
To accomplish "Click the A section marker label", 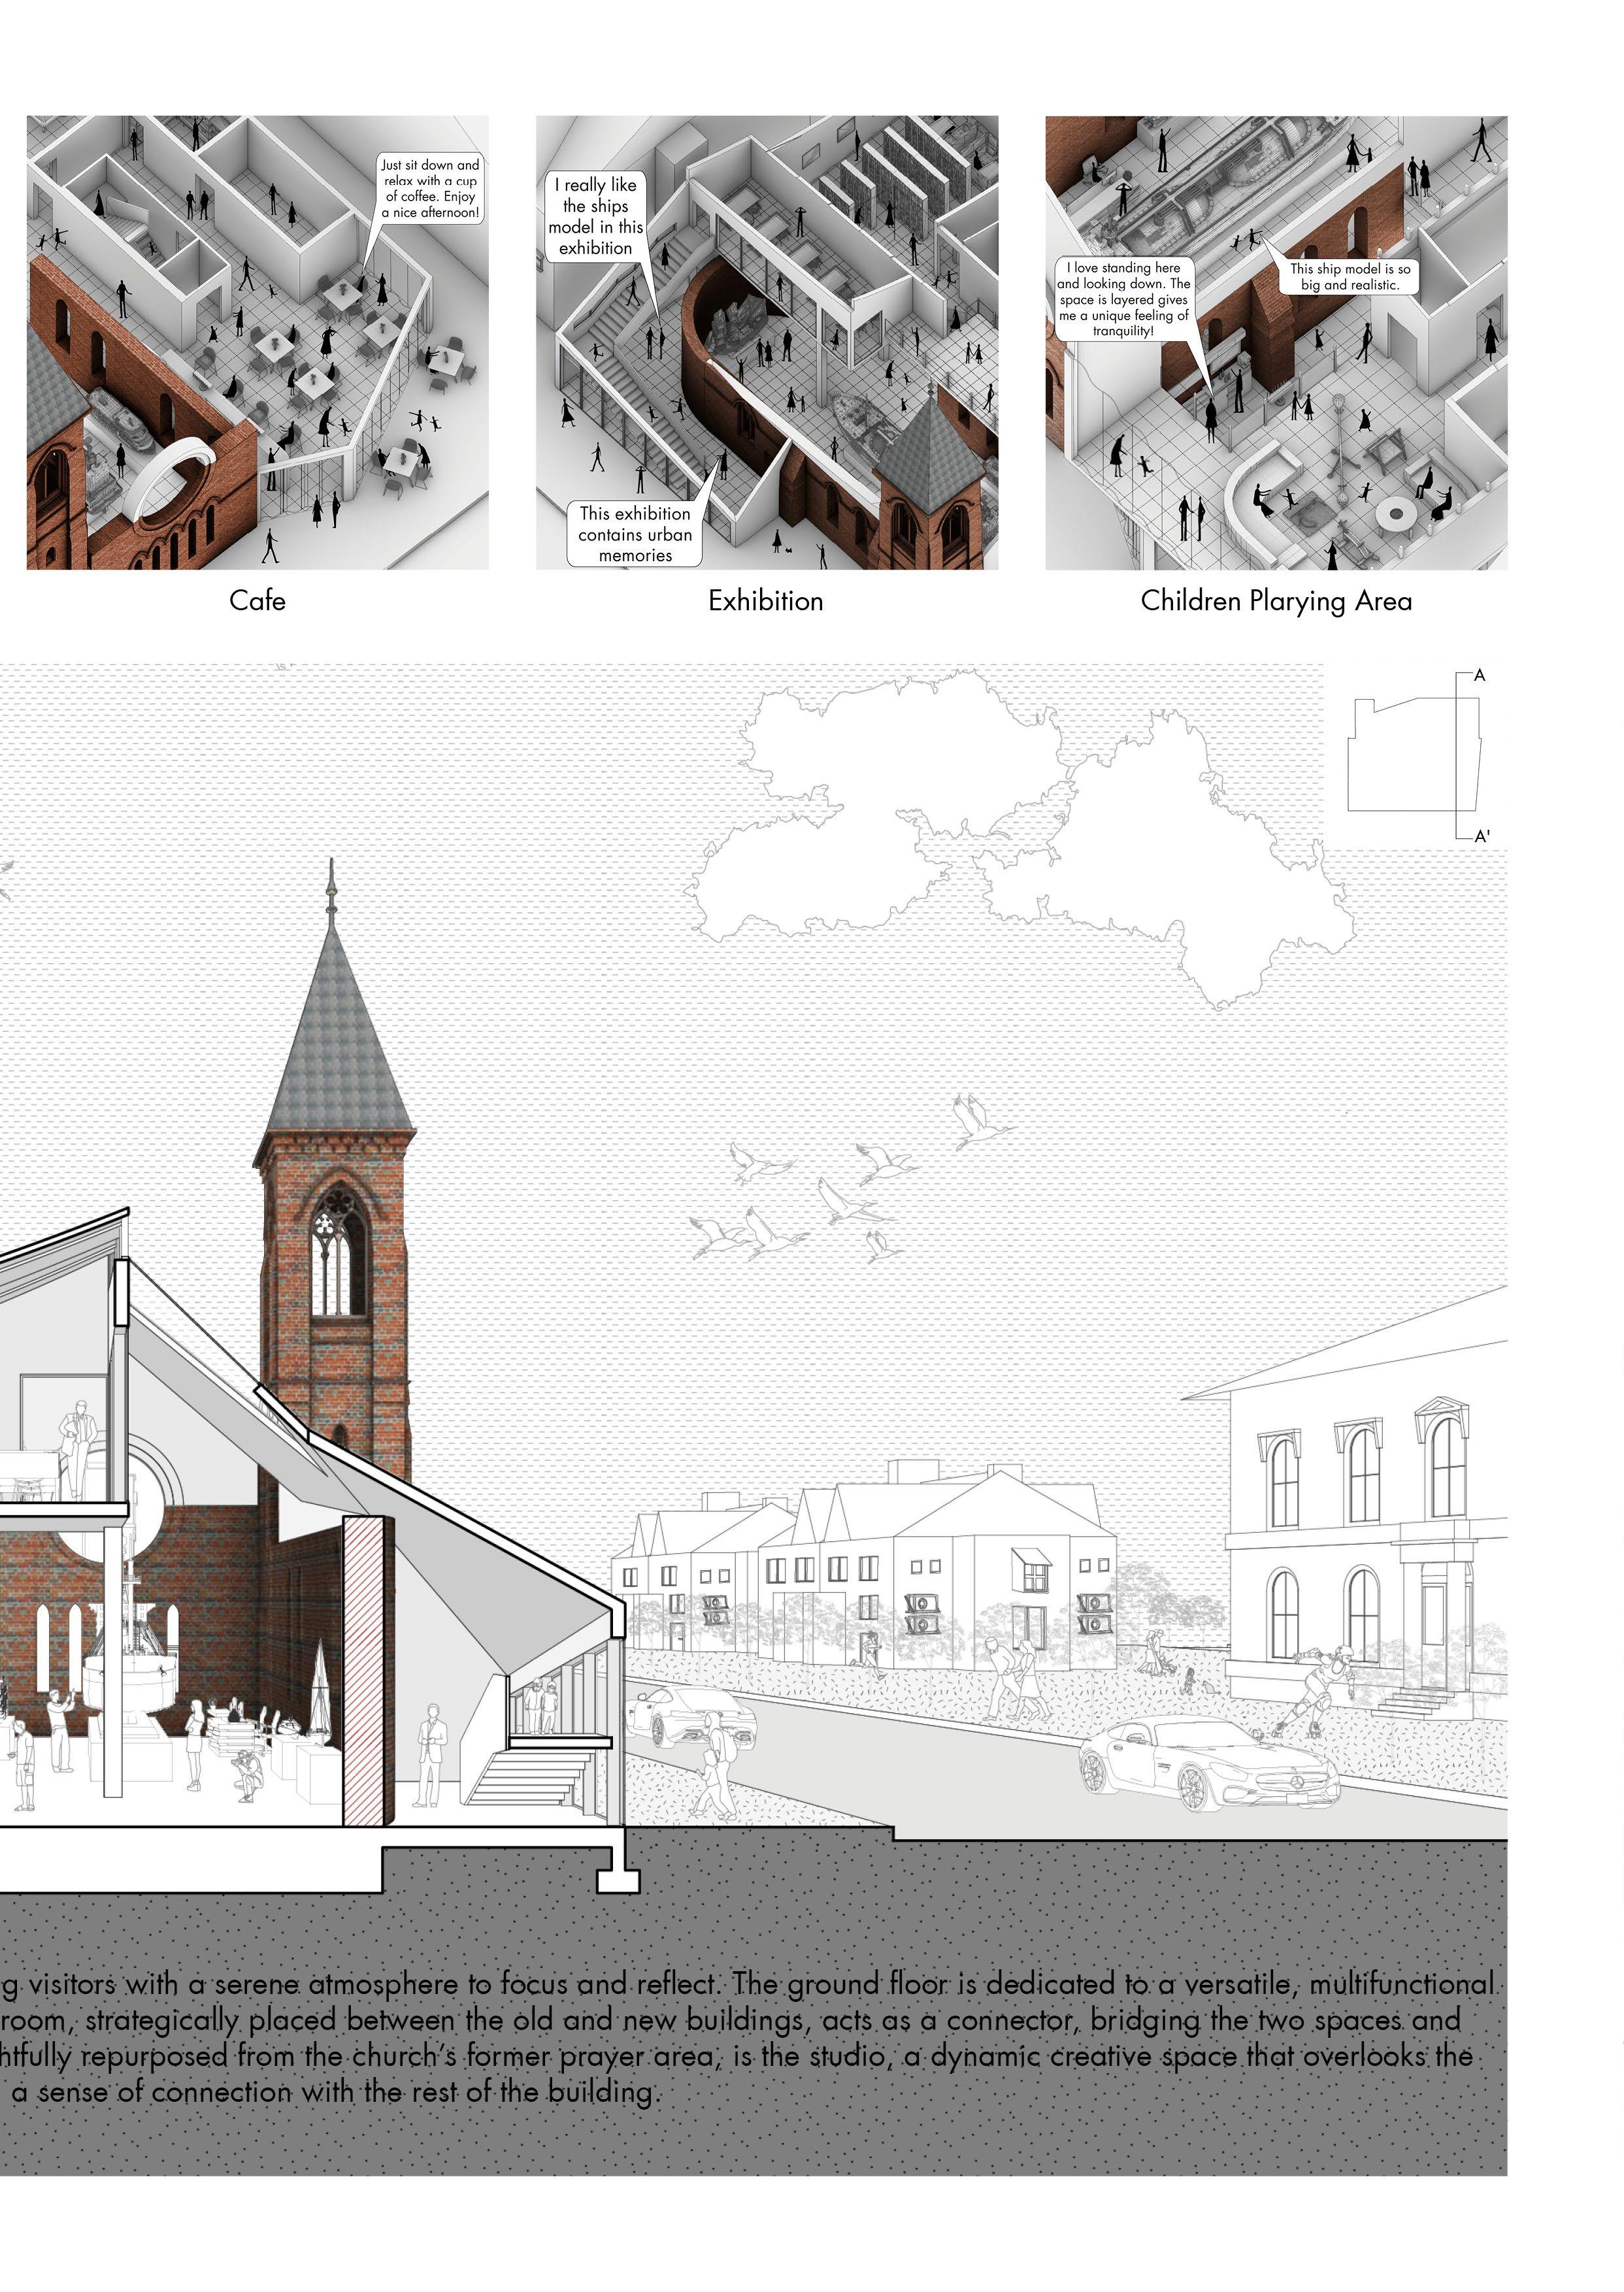I will (x=1480, y=676).
